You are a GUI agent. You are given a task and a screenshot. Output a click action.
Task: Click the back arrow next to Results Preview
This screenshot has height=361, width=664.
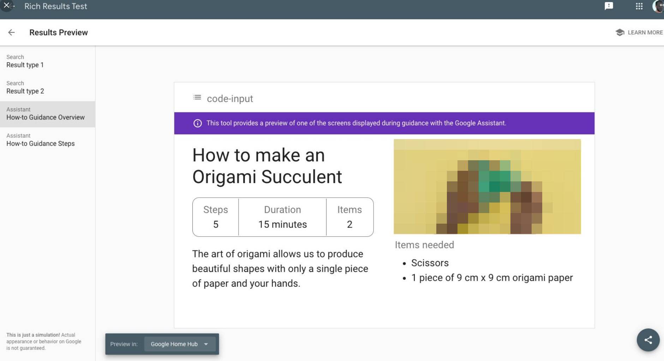coord(12,32)
